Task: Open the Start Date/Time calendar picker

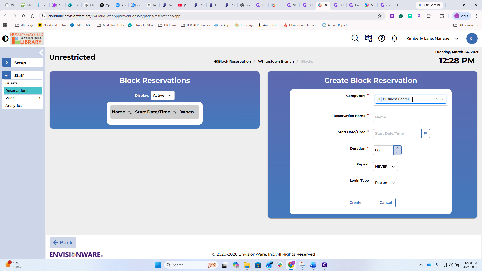Action: tap(426, 134)
